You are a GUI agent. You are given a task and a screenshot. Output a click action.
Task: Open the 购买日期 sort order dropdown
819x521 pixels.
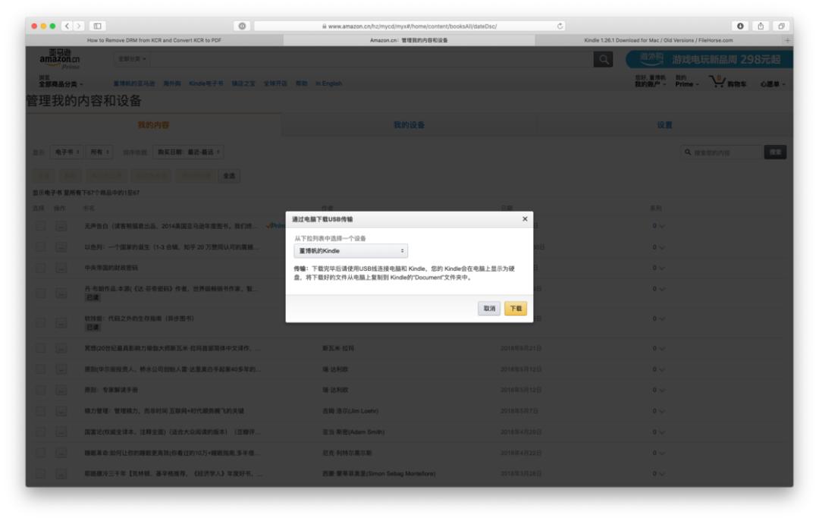(x=189, y=152)
